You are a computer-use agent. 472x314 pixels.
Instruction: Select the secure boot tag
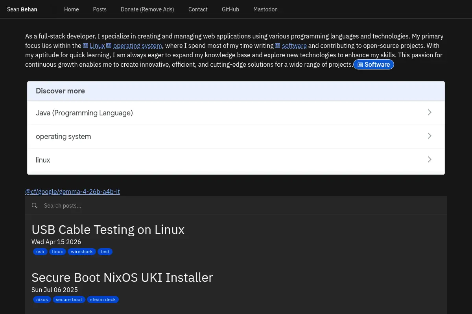tap(69, 299)
